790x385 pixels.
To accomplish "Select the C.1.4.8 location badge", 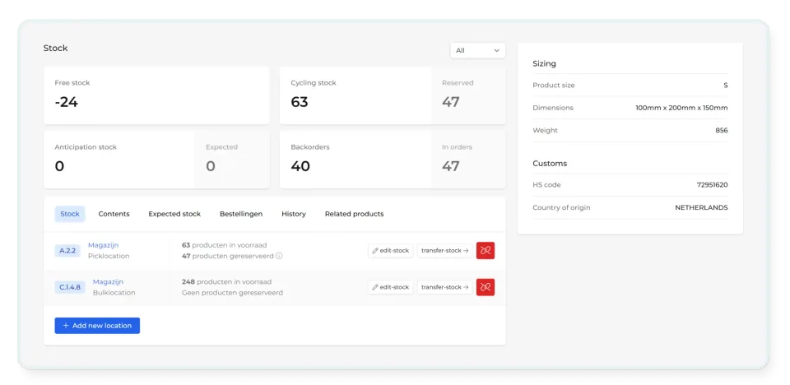I will (x=70, y=287).
